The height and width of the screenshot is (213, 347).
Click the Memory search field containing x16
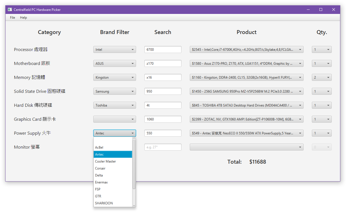click(x=163, y=78)
